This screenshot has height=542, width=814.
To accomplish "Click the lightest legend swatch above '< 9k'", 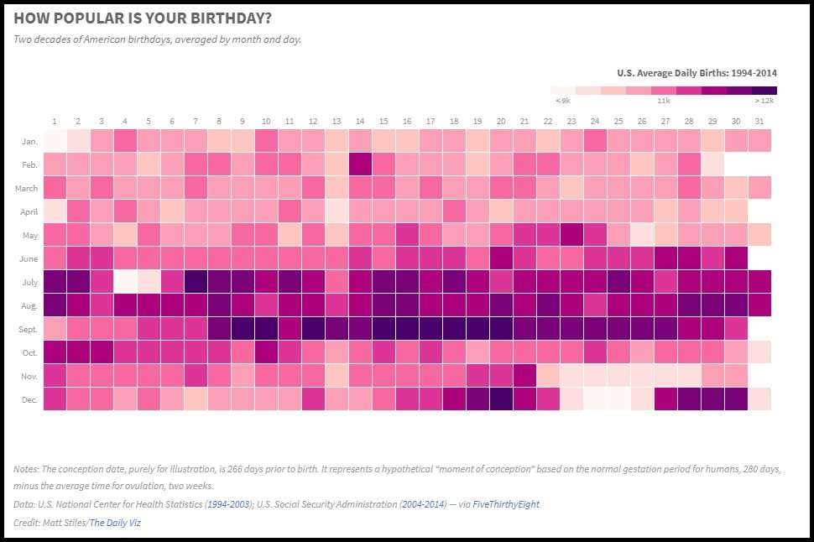I will 562,90.
